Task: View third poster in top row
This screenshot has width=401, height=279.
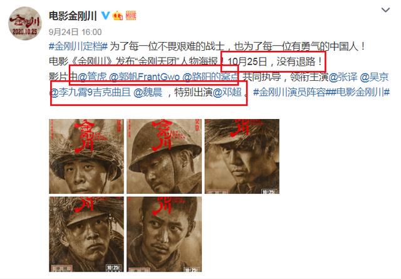Action: pos(242,156)
